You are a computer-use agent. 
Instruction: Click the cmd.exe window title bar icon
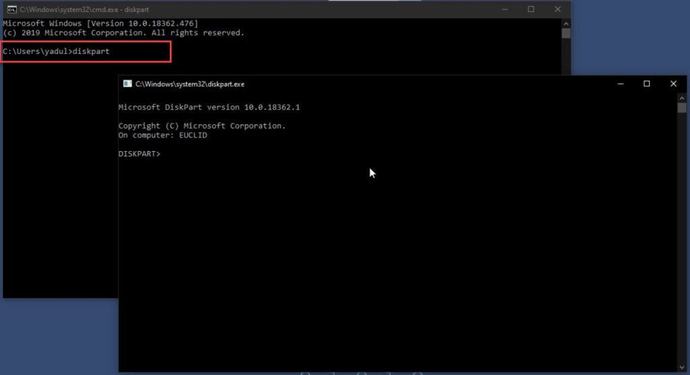coord(12,9)
